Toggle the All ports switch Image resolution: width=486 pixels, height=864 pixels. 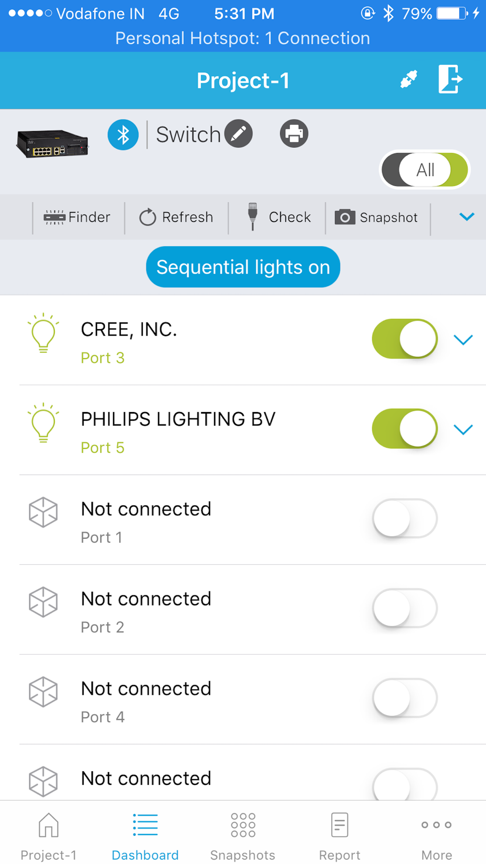click(424, 170)
